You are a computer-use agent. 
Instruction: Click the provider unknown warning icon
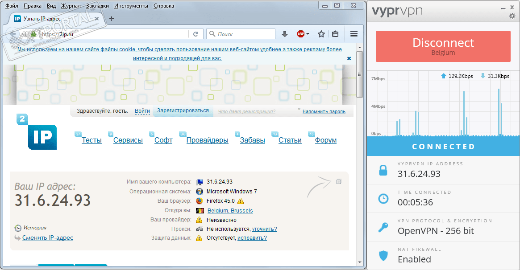[199, 220]
